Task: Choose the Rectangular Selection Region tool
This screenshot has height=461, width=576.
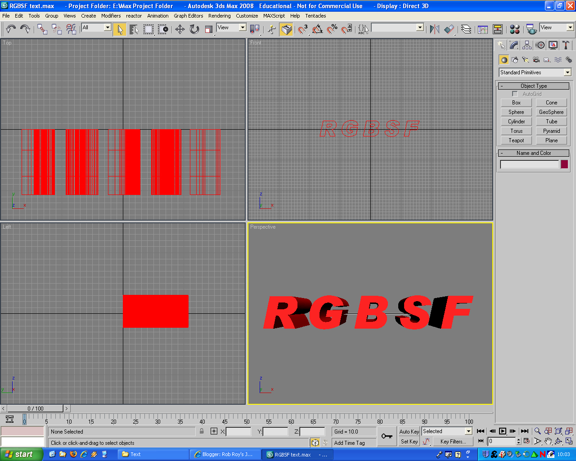Action: coord(148,29)
